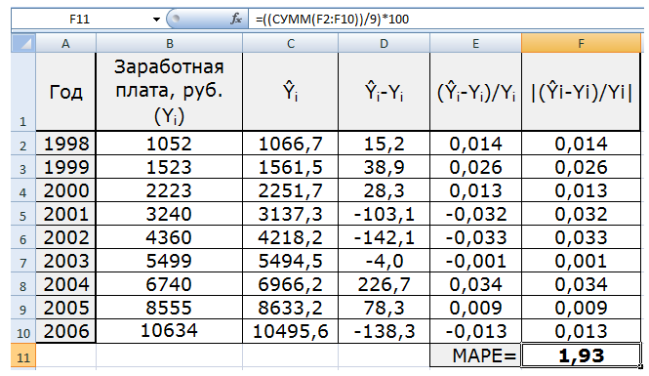Screen dimensions: 649x376
Task: Click the Ŷi header cell in column C
Action: (291, 92)
